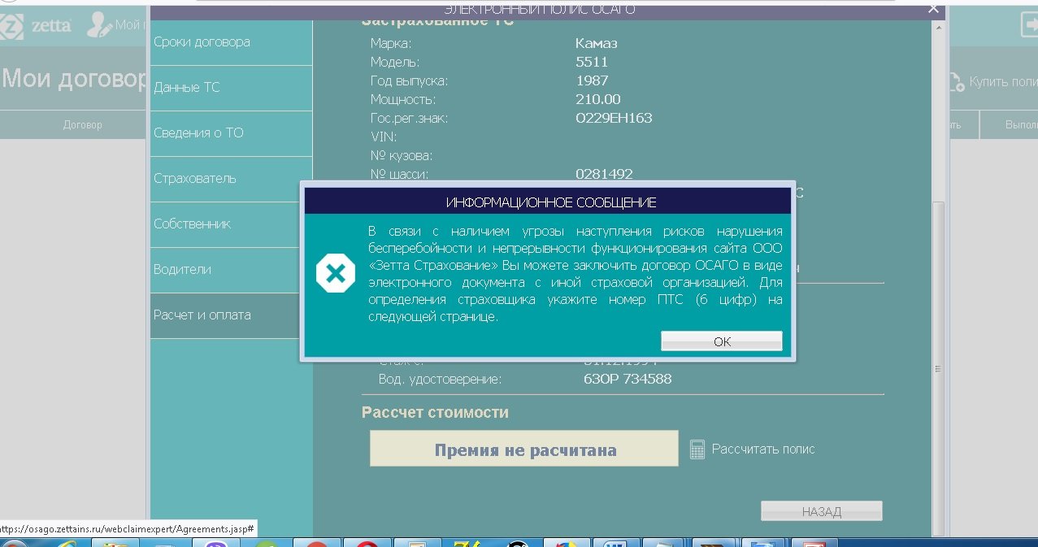
Task: Select the license number 63ОР 734588
Action: pos(628,379)
